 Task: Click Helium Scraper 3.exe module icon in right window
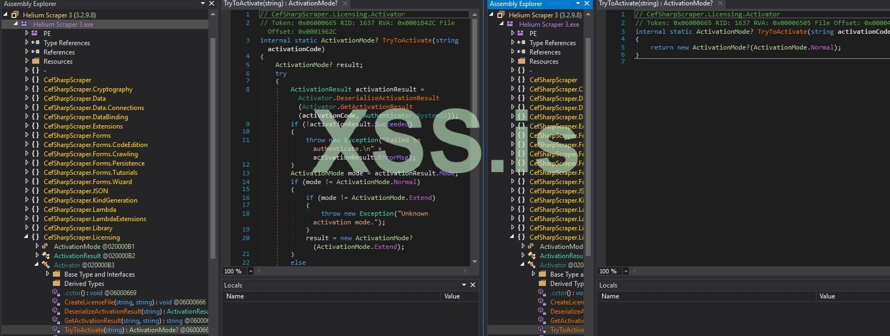[x=510, y=25]
